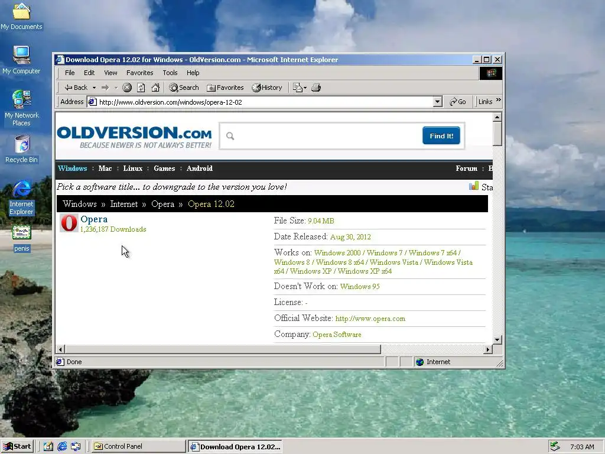Viewport: 605px width, 454px height.
Task: Click the Linux navigation link
Action: point(133,168)
